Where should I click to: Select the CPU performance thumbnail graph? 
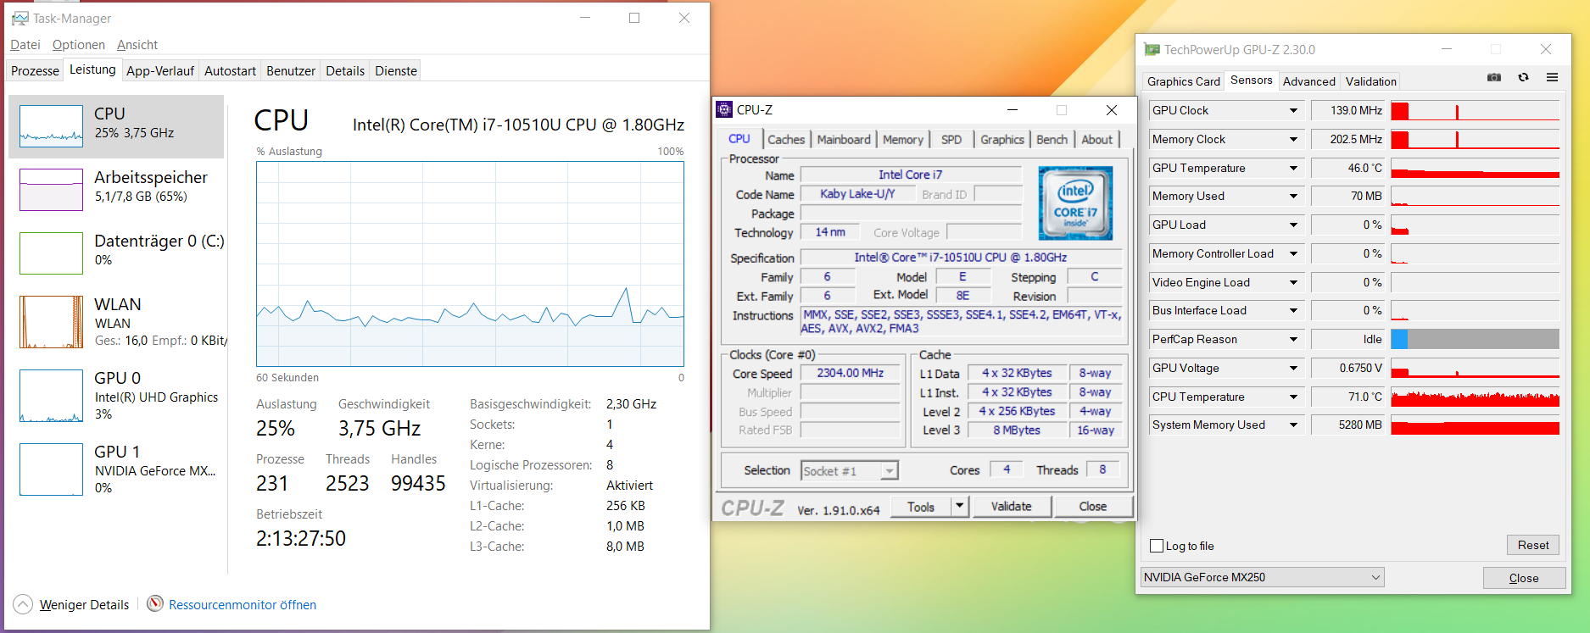pyautogui.click(x=51, y=126)
